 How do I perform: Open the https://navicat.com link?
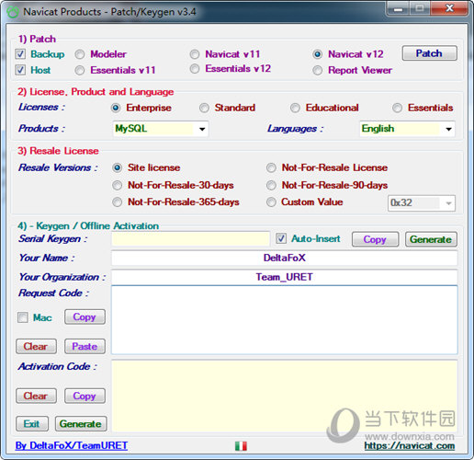(410, 446)
